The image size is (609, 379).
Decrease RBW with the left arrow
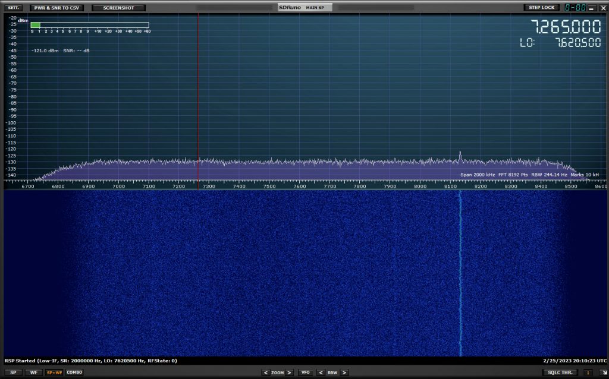[321, 372]
